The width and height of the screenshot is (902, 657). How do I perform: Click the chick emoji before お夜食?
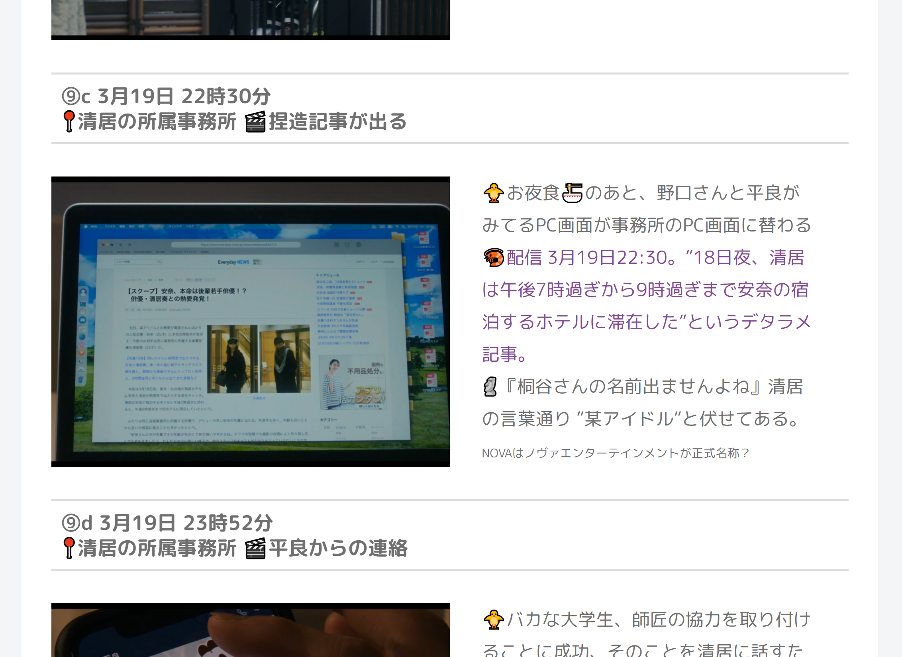click(x=493, y=193)
